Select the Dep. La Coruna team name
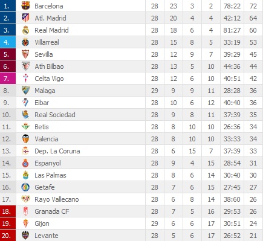The width and height of the screenshot is (263, 241). (57, 151)
